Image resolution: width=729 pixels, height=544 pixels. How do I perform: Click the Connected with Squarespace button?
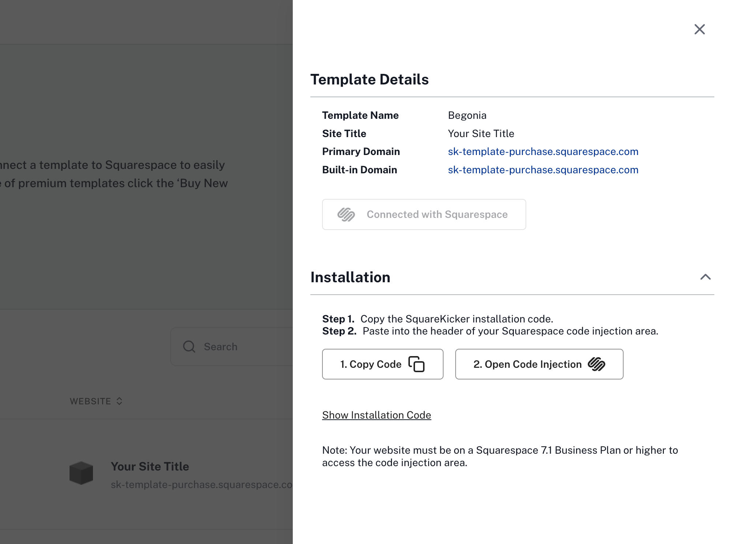pos(424,215)
